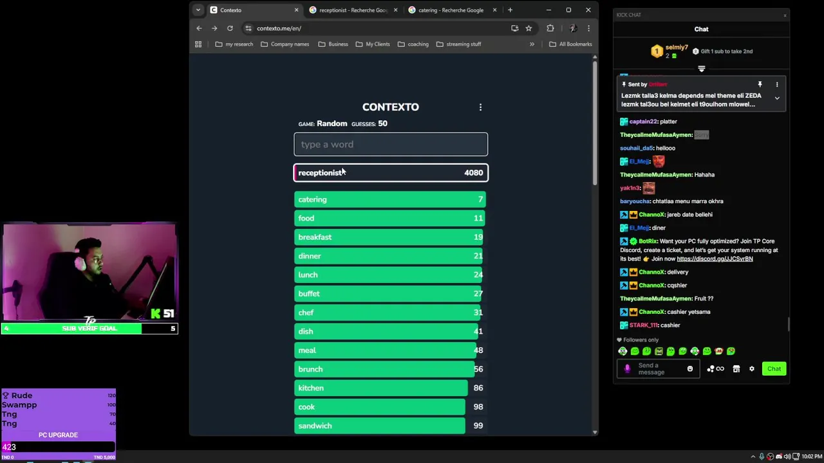Click the purple microphone icon in chat
Screen dimensions: 824x463
tap(628, 369)
